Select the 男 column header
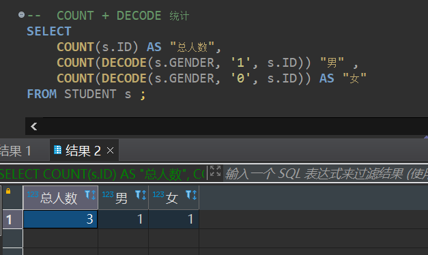The width and height of the screenshot is (428, 255). click(x=124, y=198)
